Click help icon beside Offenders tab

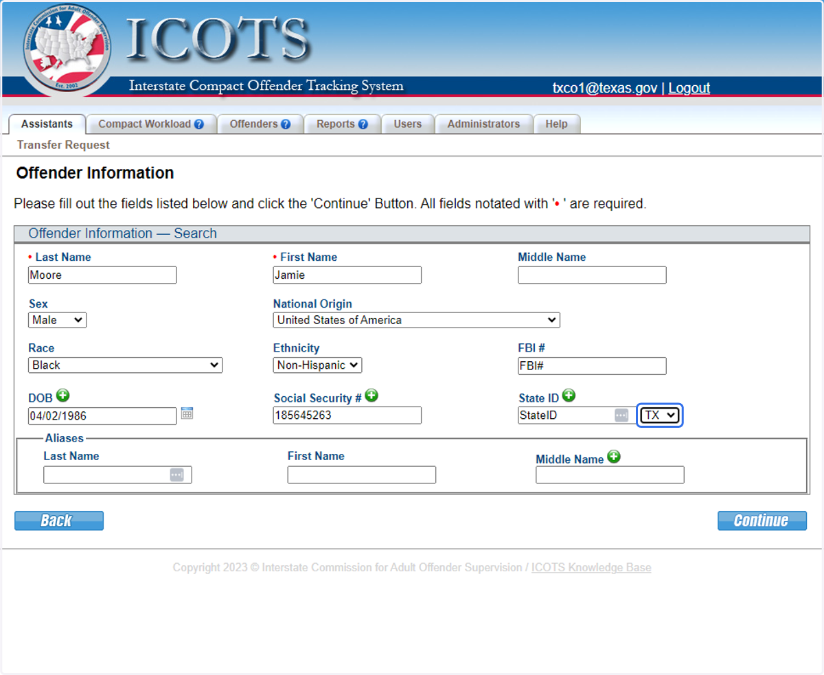(x=286, y=124)
